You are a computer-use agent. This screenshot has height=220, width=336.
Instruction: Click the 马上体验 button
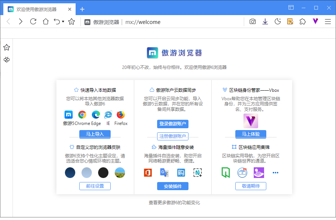[x=251, y=134]
